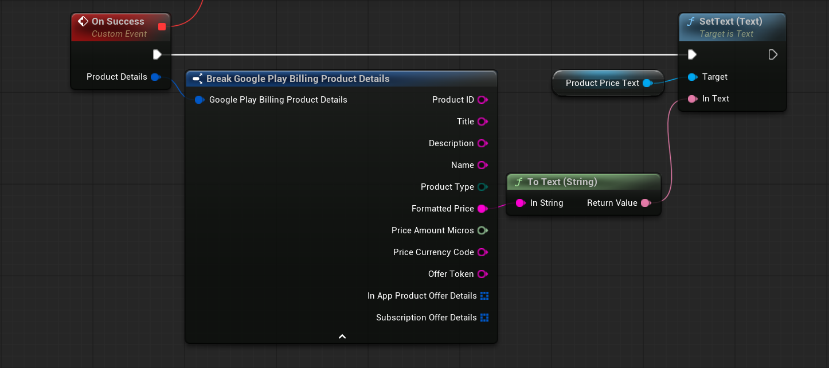
Task: Click the Product Type output pin
Action: 482,187
